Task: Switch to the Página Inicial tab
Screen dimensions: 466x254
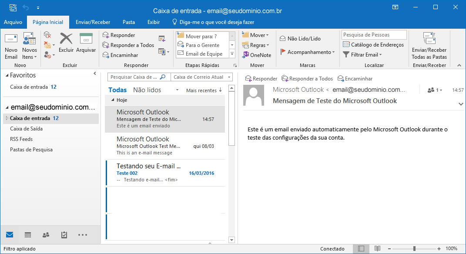Action: 48,22
